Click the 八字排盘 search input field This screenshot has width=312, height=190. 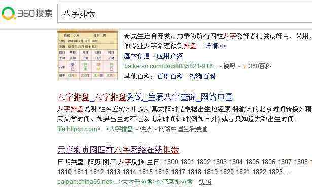(185, 13)
